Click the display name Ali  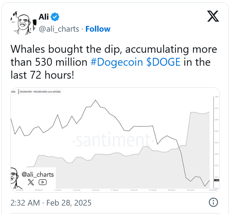coord(44,17)
